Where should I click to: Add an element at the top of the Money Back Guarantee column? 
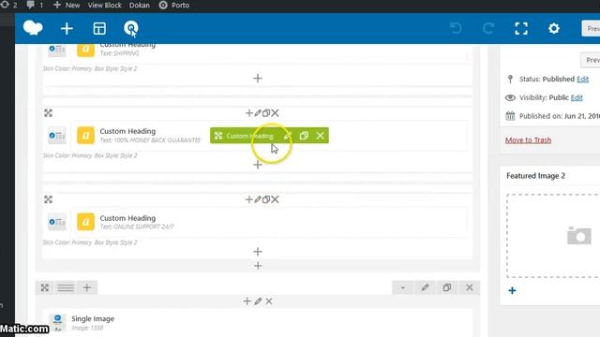248,113
